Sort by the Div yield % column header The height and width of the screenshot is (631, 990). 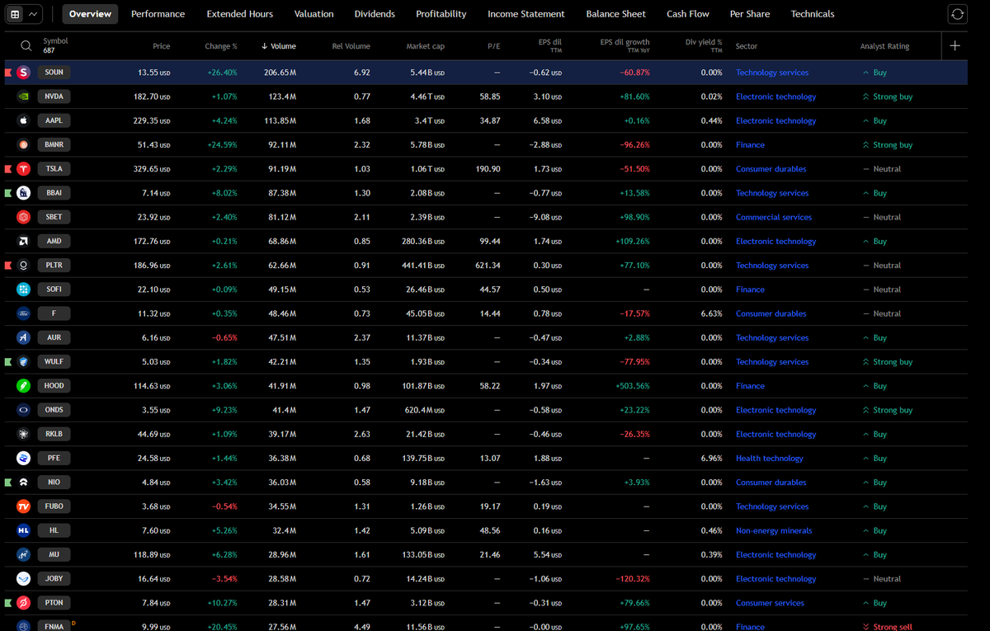[x=704, y=46]
